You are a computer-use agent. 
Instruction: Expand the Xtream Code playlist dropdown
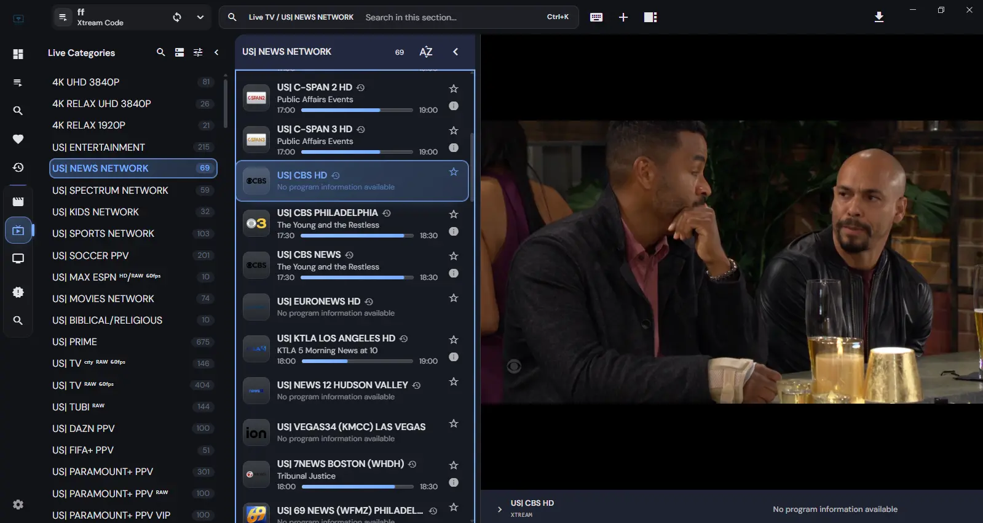tap(200, 17)
